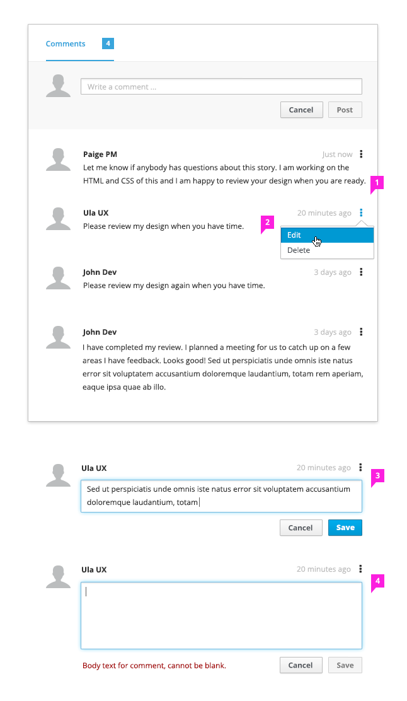Choose Delete from the comment dropdown

[327, 250]
